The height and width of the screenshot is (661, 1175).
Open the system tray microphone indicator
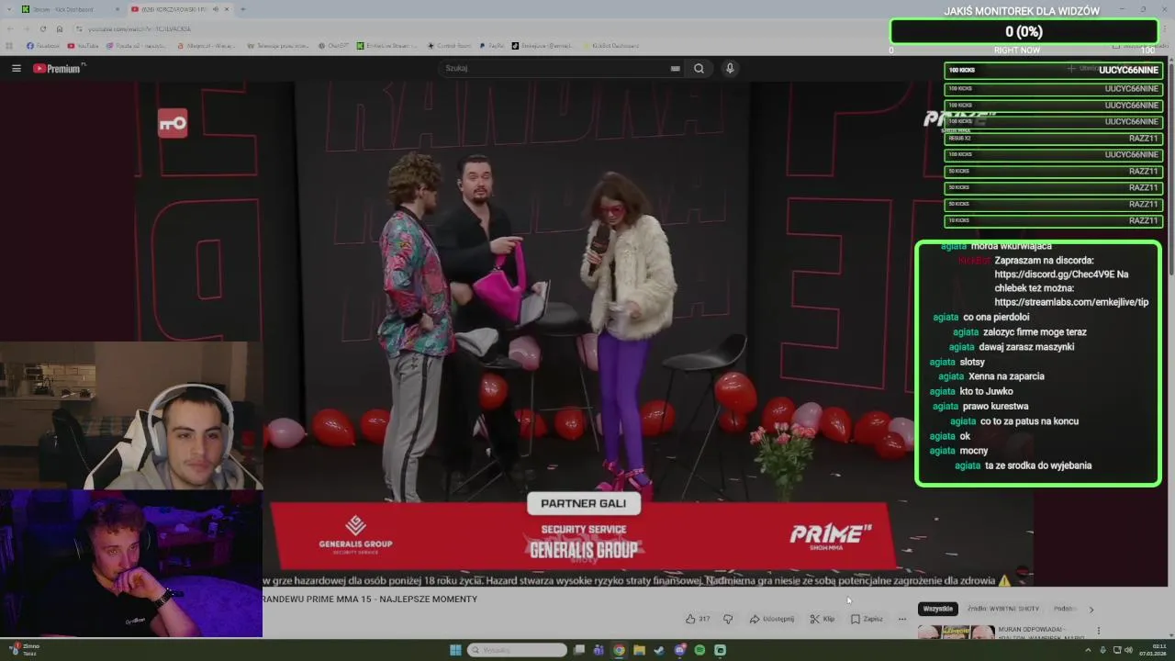1102,650
